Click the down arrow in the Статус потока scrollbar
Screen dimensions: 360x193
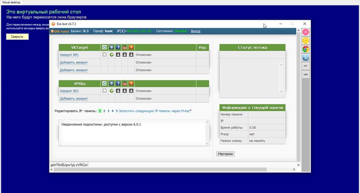tap(281, 92)
